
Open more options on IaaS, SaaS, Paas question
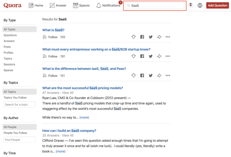click(x=168, y=76)
